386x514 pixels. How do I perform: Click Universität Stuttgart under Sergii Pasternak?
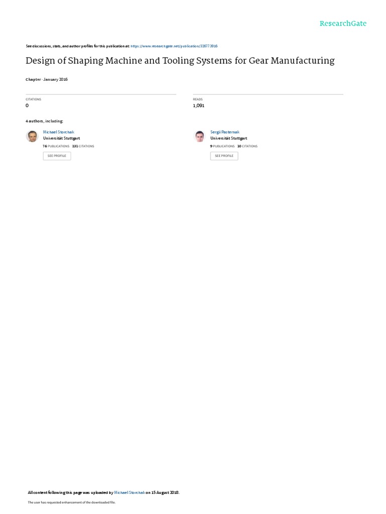(x=229, y=139)
